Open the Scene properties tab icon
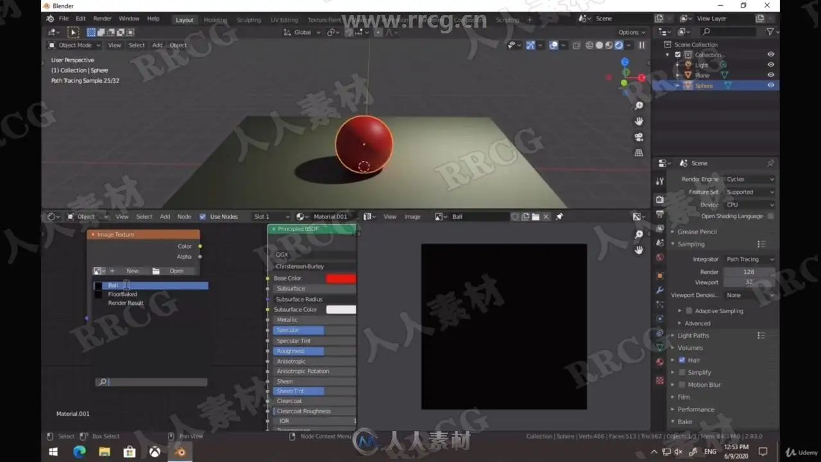Screen dimensions: 821x462 [659, 243]
